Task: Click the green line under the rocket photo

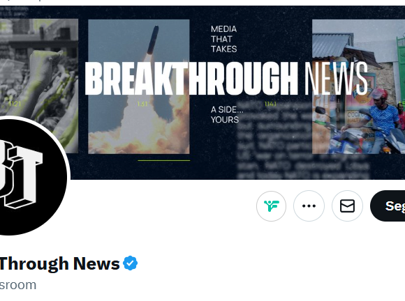Action: tap(164, 160)
